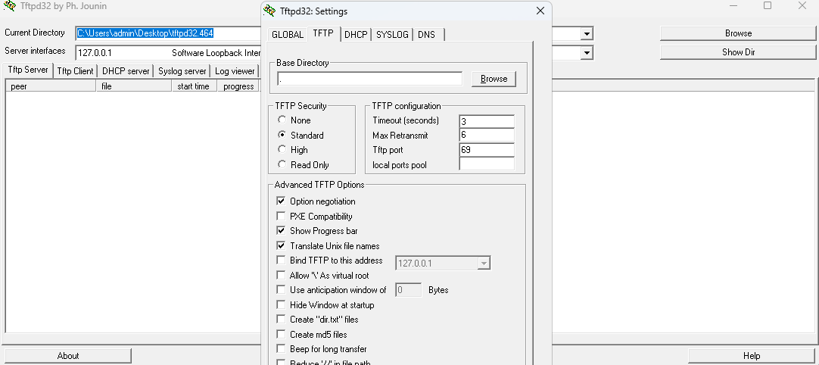The width and height of the screenshot is (819, 365).
Task: Click the About button
Action: pos(68,356)
